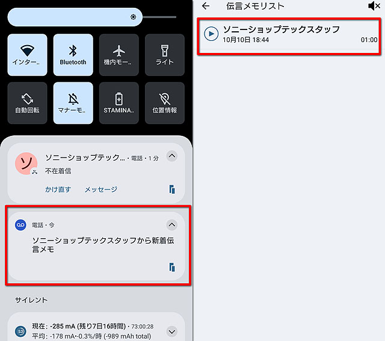
Task: Collapse the missed call notification
Action: pos(172,156)
